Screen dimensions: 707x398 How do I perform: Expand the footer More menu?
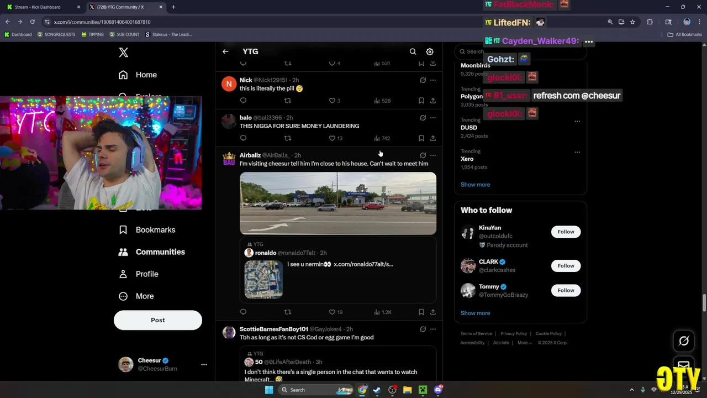(x=525, y=343)
